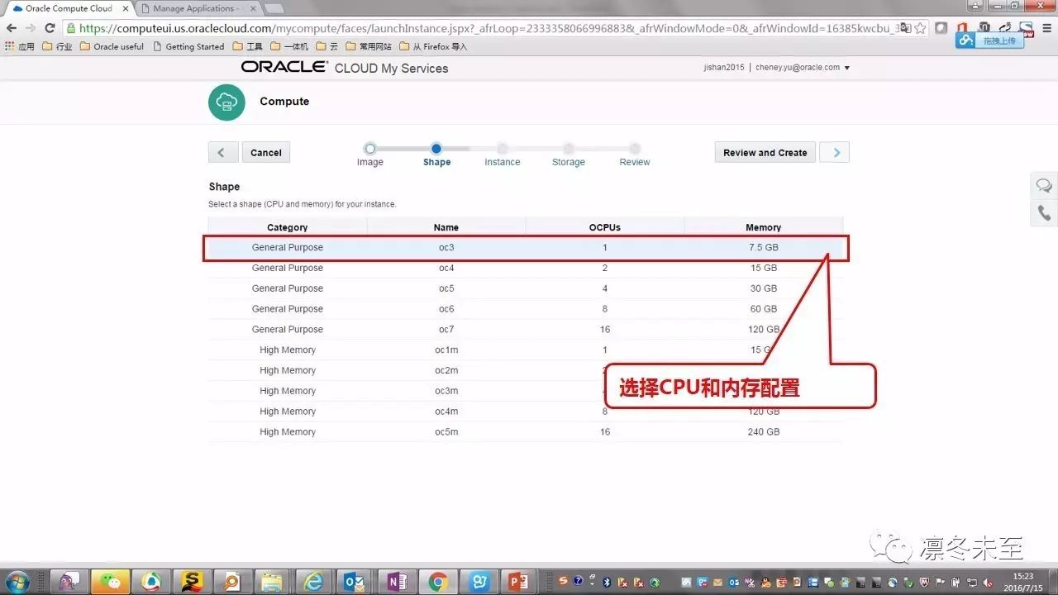The height and width of the screenshot is (595, 1058).
Task: Select the oc1m High Memory shape
Action: 526,350
